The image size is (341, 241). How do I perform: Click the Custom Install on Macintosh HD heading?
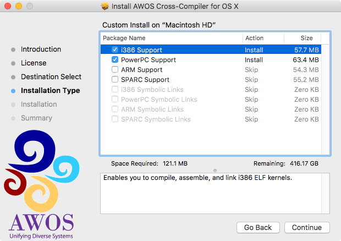coord(159,25)
